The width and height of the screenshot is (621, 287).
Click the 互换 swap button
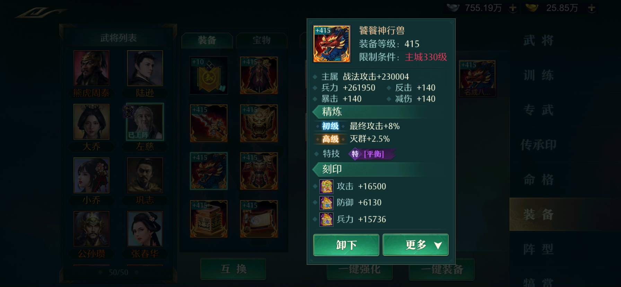(x=233, y=269)
